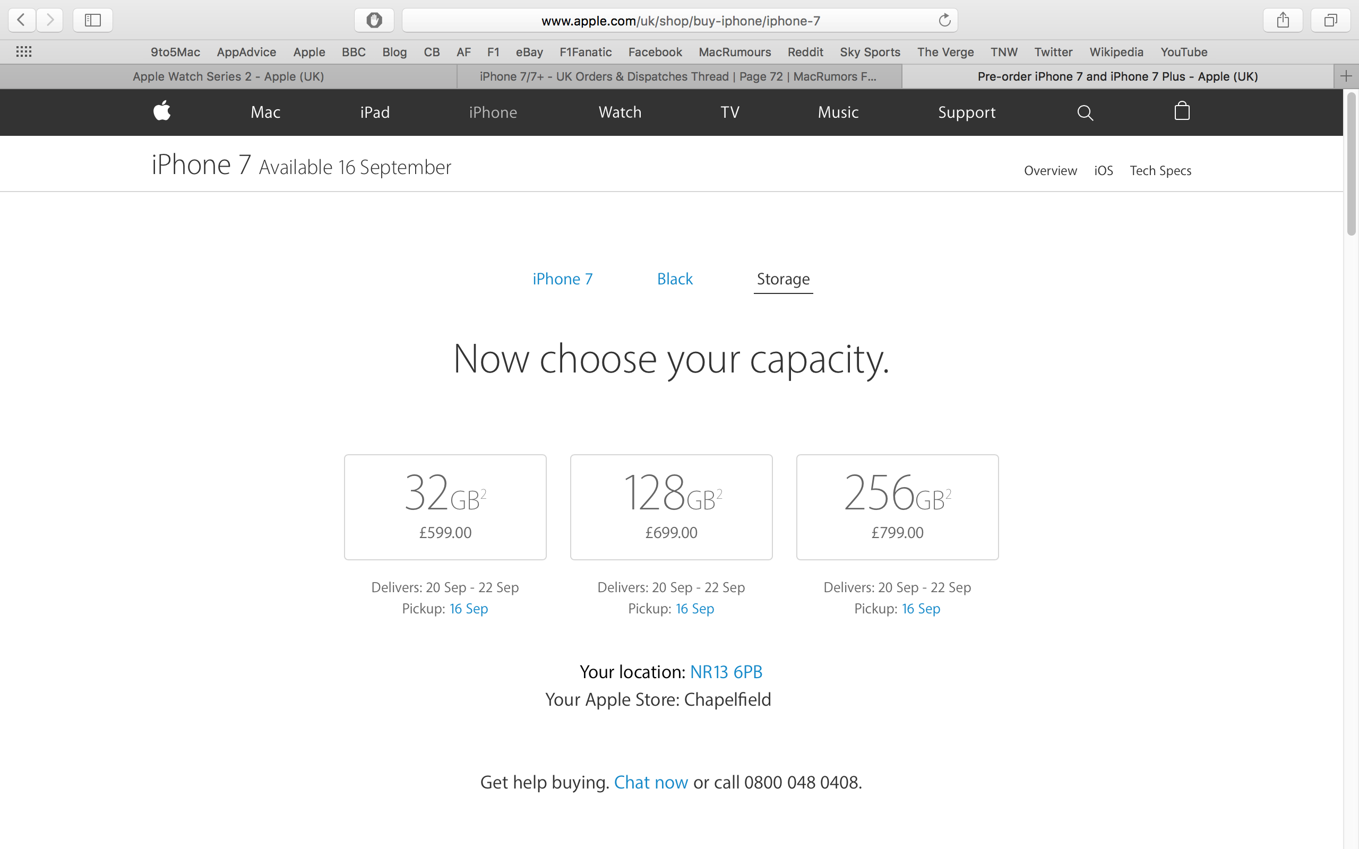Reload the page with the refresh icon
1359x849 pixels.
944,20
